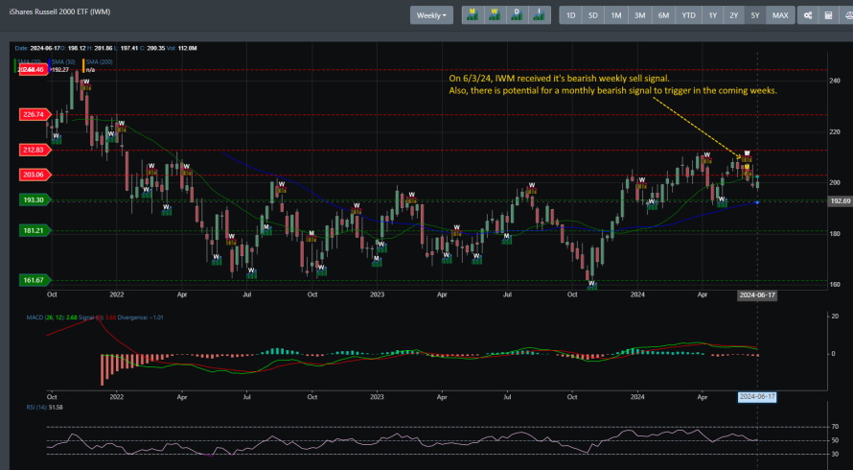Show MAX history range

click(780, 15)
